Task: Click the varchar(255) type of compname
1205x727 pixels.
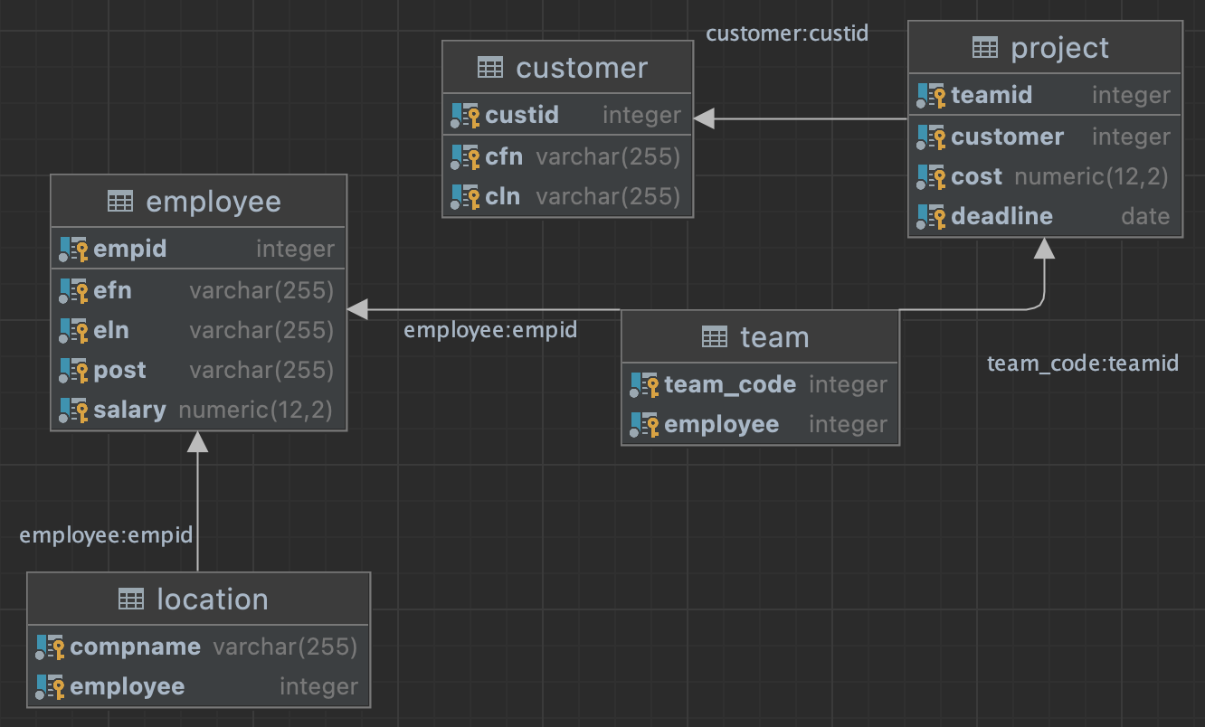Action: click(285, 647)
